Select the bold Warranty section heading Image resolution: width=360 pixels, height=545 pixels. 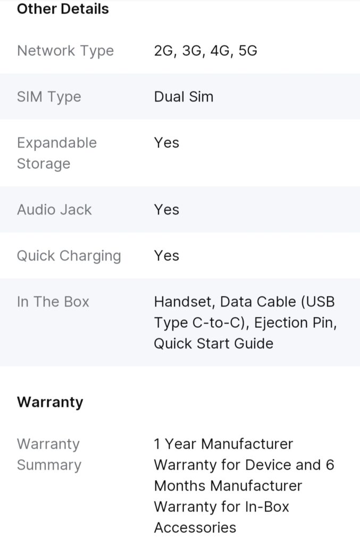pyautogui.click(x=50, y=402)
